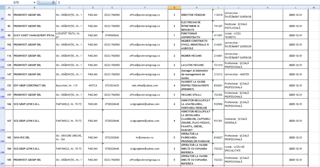Click the mat.mihai@yahoo.com email cell
This screenshot has height=167, width=320.
click(145, 85)
